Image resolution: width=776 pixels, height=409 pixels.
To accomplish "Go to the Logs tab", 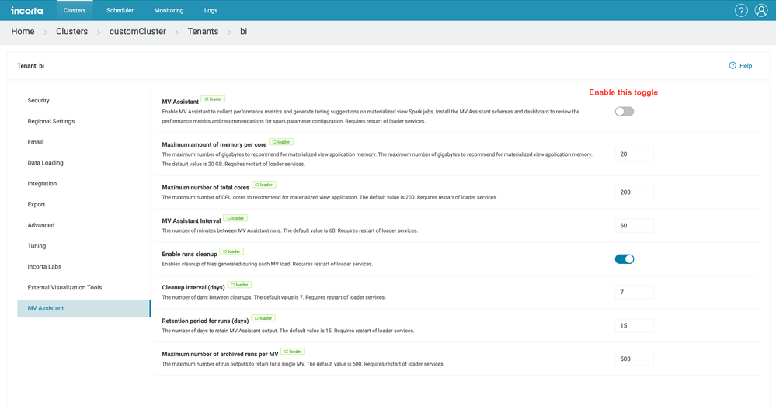I will [x=211, y=11].
